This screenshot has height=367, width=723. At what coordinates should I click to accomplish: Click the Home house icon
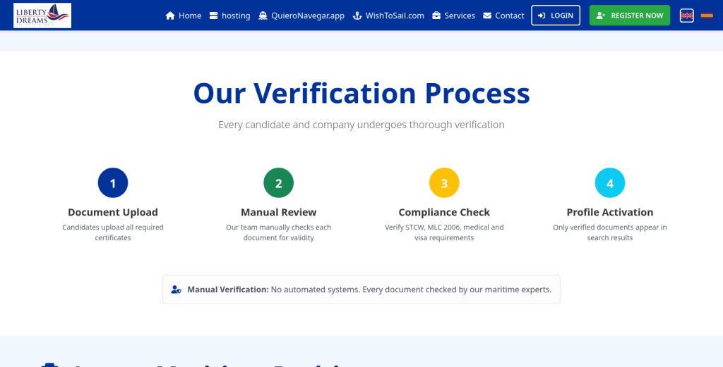click(170, 15)
